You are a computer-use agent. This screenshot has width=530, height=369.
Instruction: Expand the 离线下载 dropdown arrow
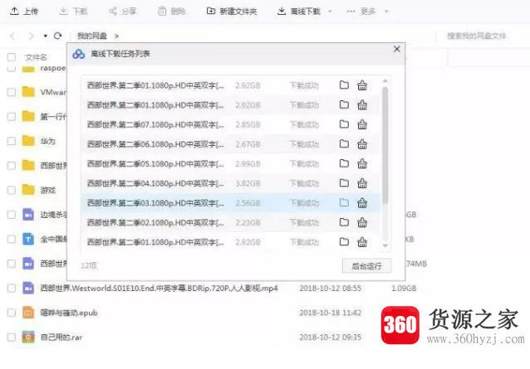(330, 12)
